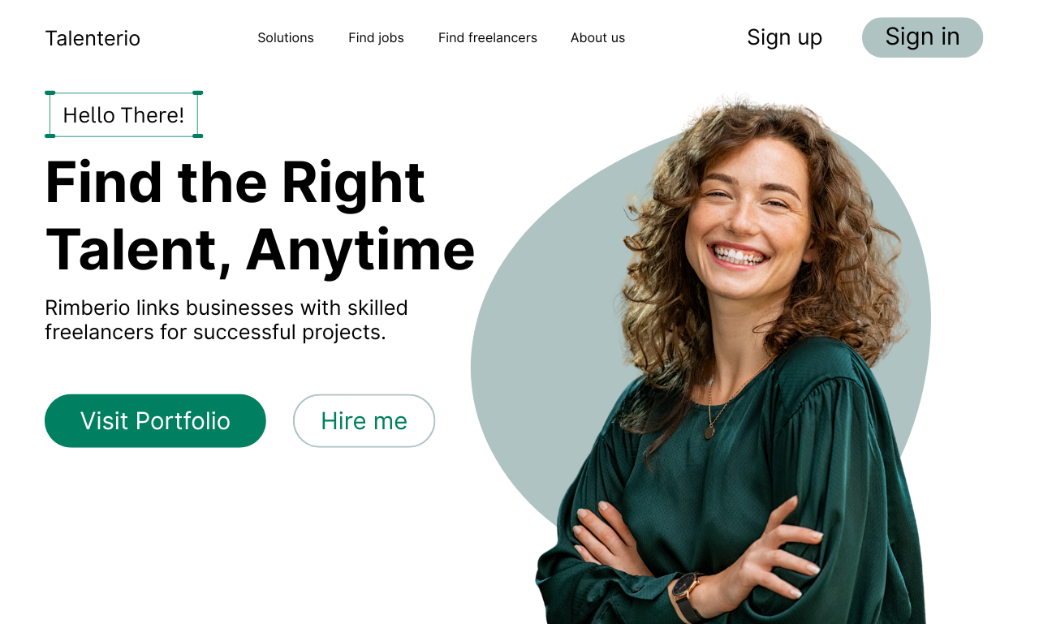
Task: Click bottom-right handle of Hello There box
Action: pyautogui.click(x=198, y=136)
